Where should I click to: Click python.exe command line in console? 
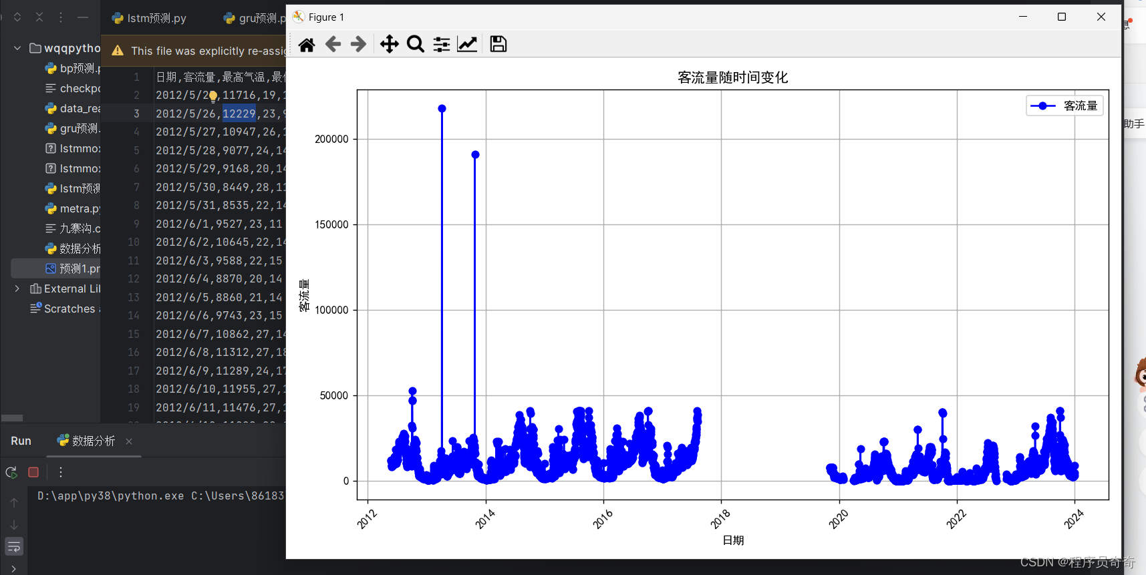pyautogui.click(x=161, y=496)
